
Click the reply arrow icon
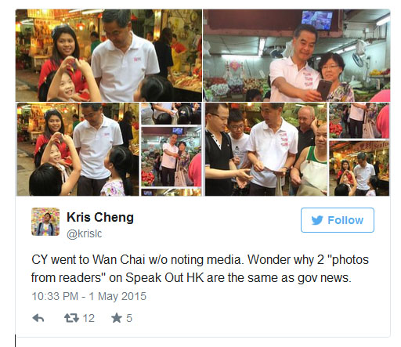click(38, 318)
